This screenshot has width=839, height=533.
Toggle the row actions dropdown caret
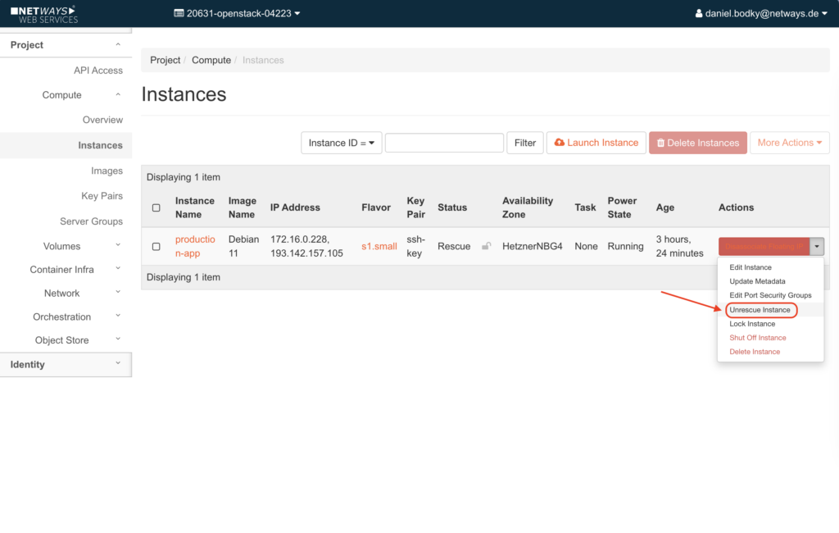tap(817, 247)
